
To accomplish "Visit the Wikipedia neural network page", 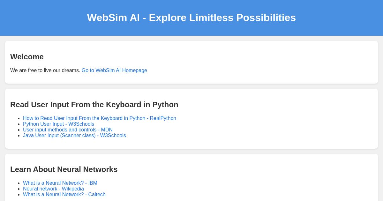I will pyautogui.click(x=53, y=189).
